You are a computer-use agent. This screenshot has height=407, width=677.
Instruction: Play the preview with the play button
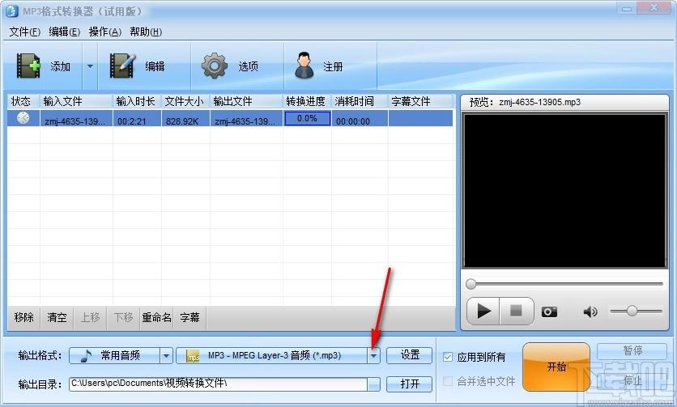click(483, 311)
